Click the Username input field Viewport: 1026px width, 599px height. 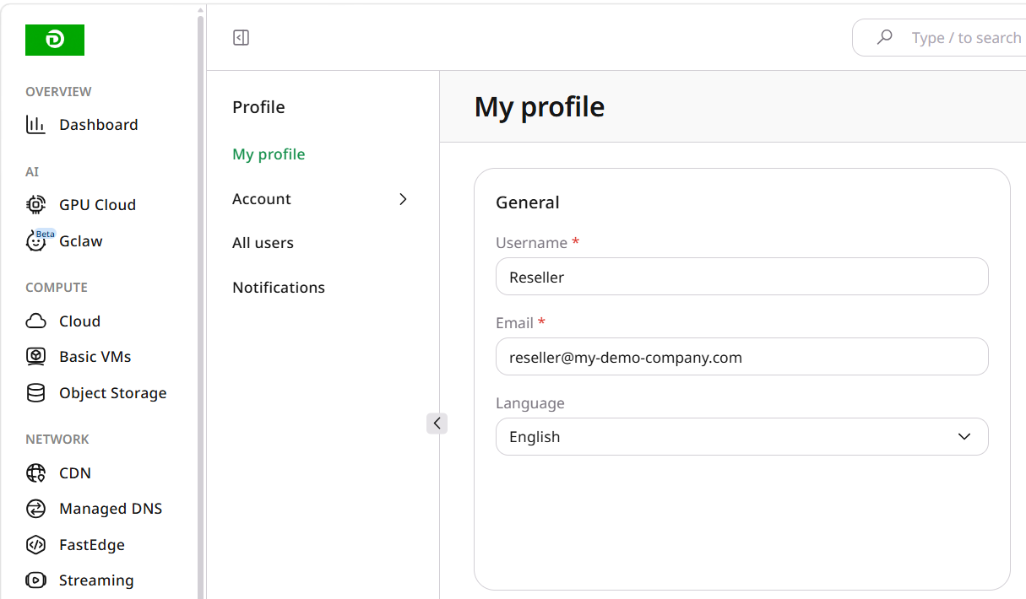(x=741, y=277)
